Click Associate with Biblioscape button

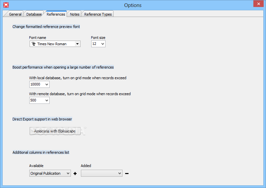55,131
